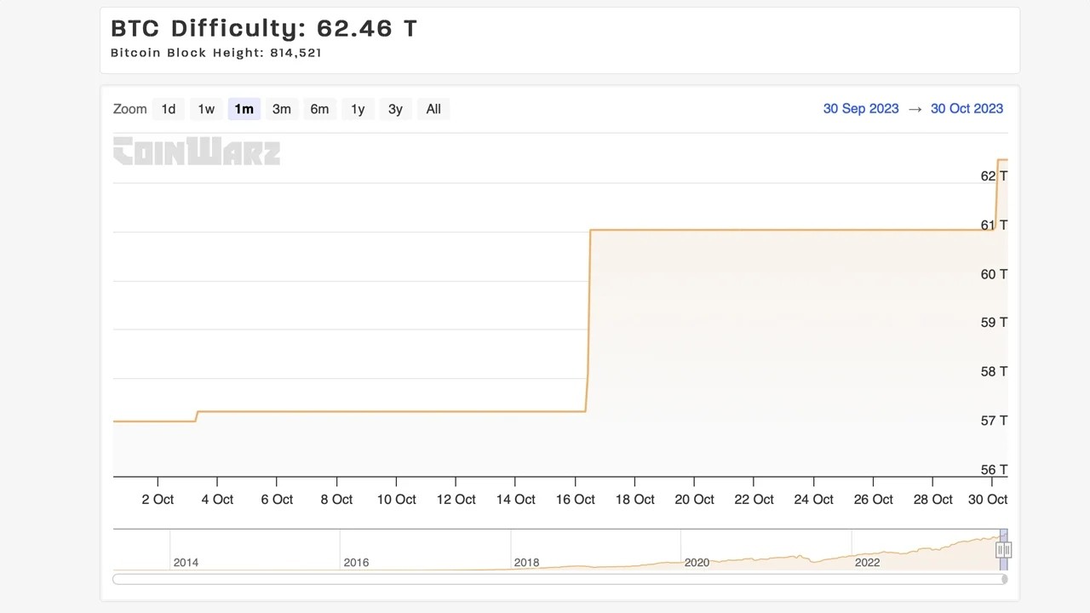Click the 2018 region in navigator timeline

(526, 562)
